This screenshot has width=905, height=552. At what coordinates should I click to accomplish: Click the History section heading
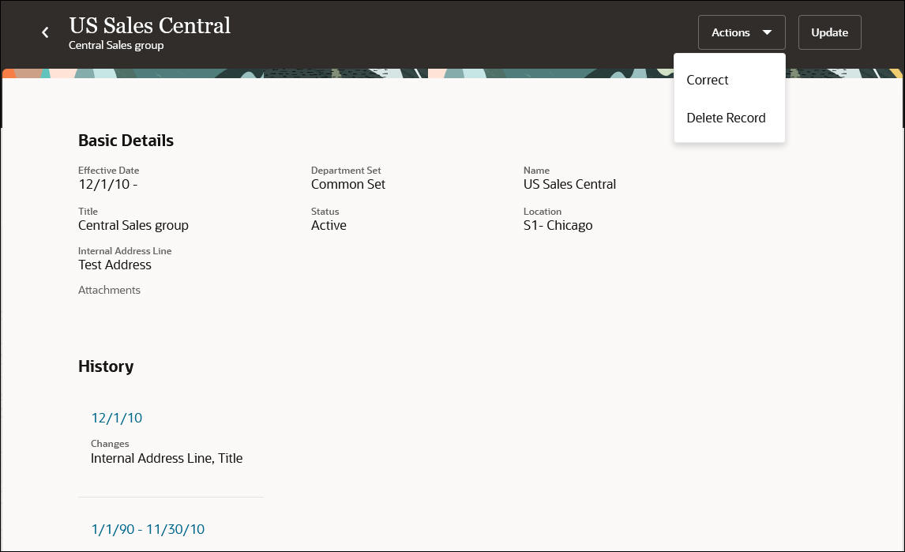[x=106, y=366]
